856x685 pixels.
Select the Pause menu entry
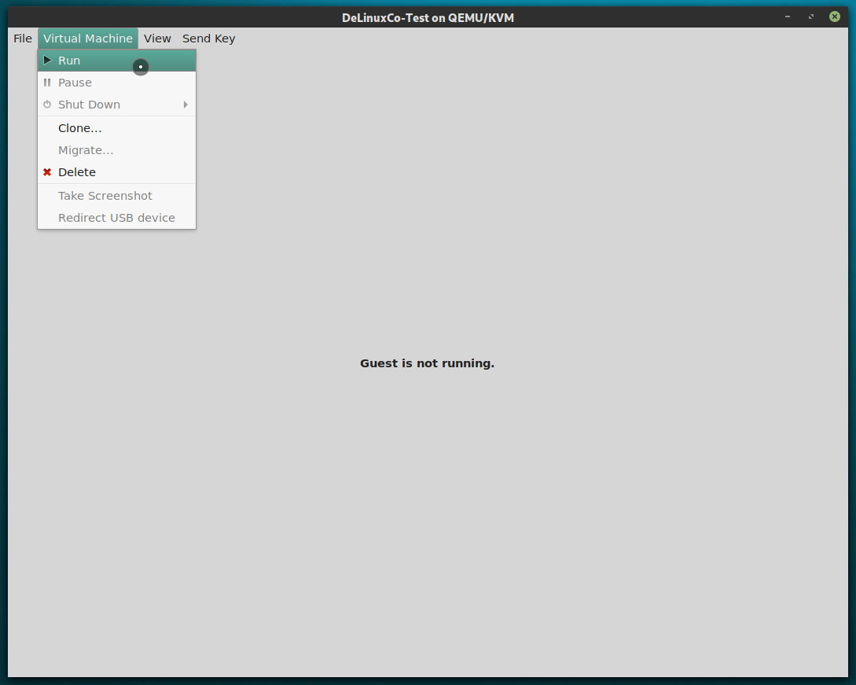click(116, 83)
